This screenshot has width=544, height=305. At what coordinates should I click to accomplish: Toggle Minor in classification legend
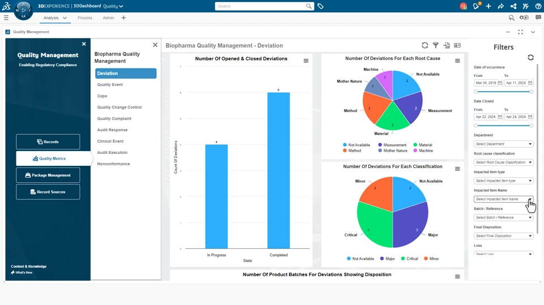coord(431,259)
